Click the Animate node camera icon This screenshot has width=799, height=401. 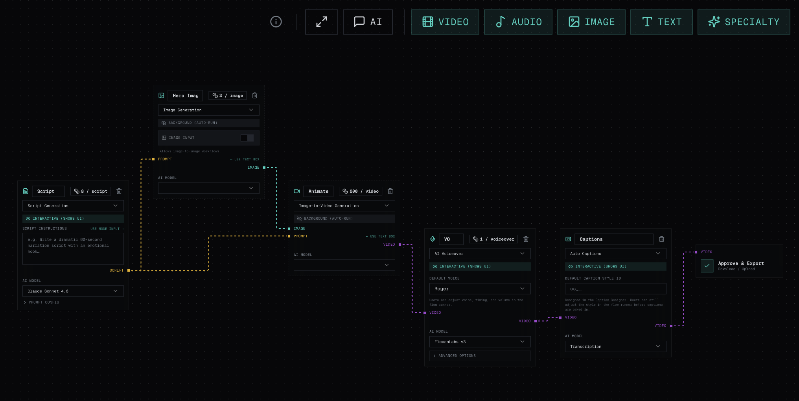(297, 191)
